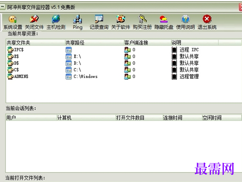The height and width of the screenshot is (182, 242).
Task: Click description icon in C$ row
Action: [x=174, y=70]
